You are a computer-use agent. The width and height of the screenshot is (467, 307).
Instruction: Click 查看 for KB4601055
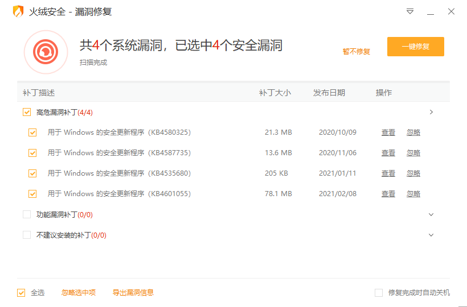point(388,194)
